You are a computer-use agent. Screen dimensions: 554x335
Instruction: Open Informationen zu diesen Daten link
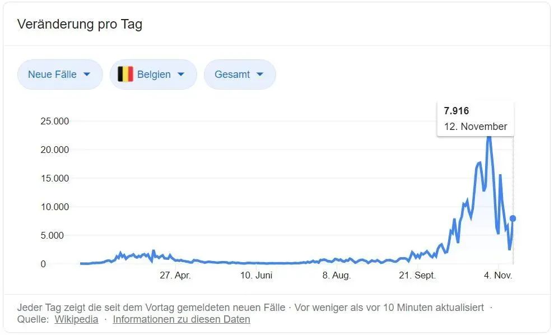pos(181,319)
